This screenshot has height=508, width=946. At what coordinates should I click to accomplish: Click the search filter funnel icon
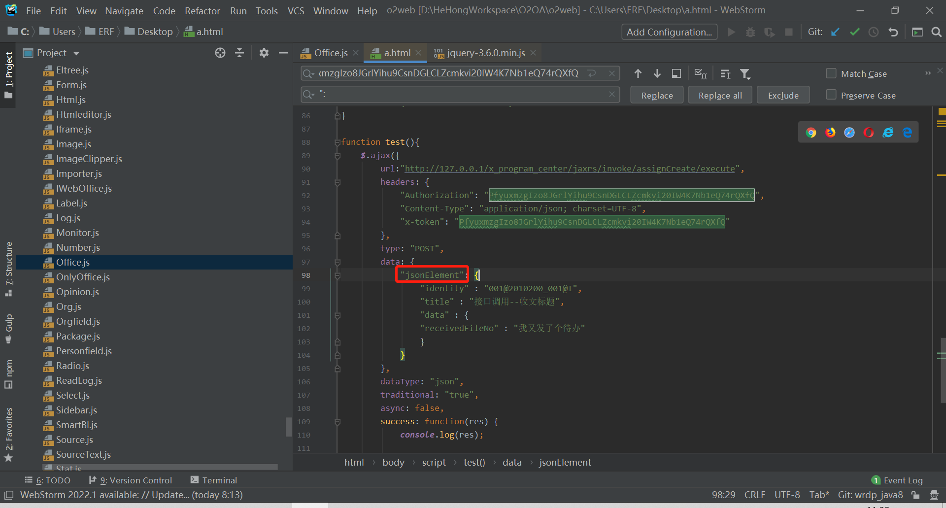(745, 74)
